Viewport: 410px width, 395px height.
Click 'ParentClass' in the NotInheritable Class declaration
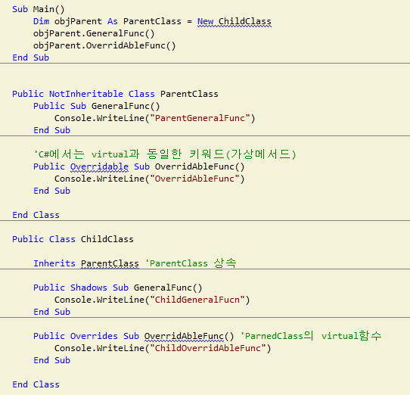[189, 94]
